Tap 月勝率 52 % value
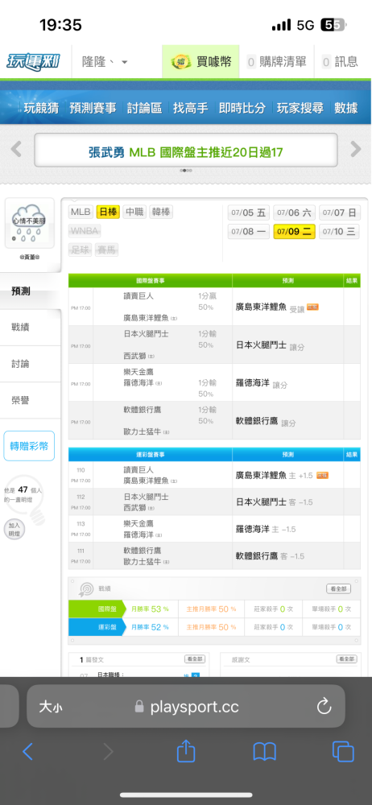The height and width of the screenshot is (805, 372). click(x=150, y=627)
